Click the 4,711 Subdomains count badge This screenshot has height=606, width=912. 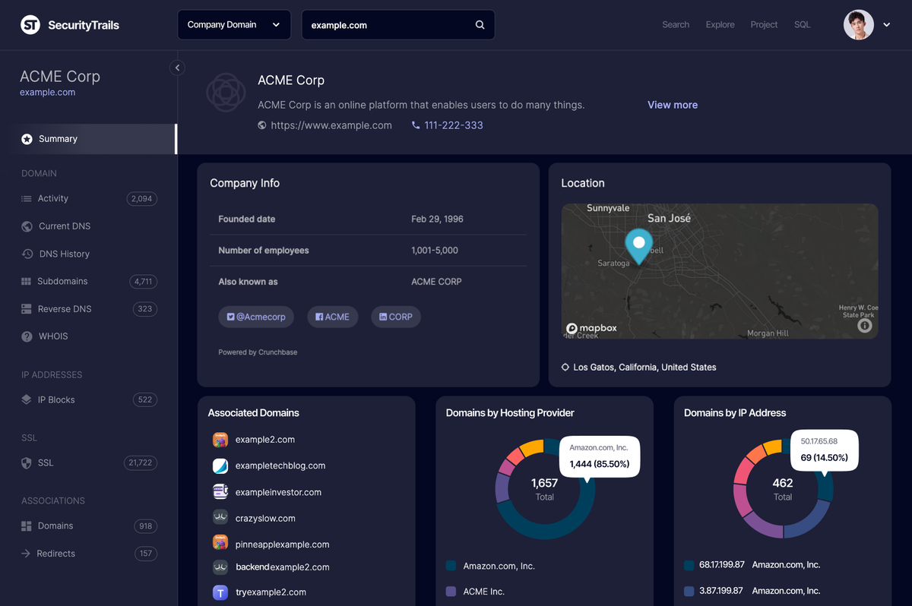[x=144, y=282]
